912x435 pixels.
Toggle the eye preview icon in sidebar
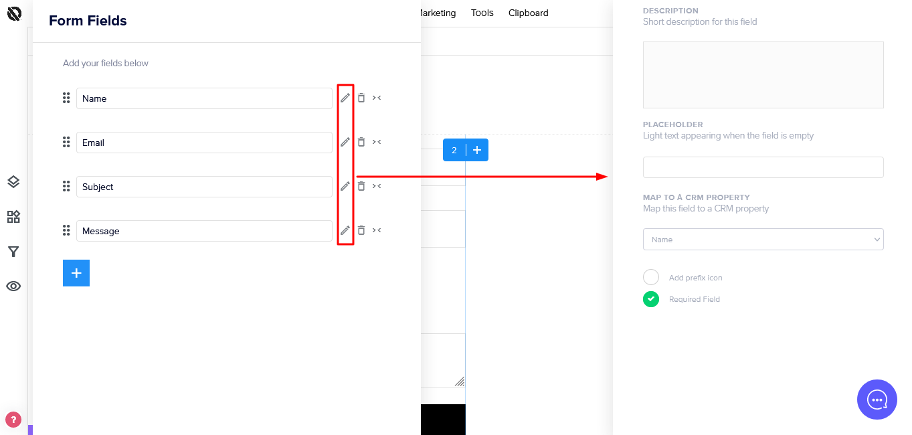pos(13,286)
